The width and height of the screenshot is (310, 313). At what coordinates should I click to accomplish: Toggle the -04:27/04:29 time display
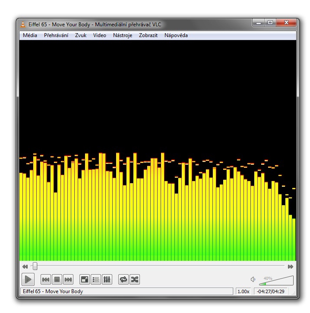[x=270, y=291]
